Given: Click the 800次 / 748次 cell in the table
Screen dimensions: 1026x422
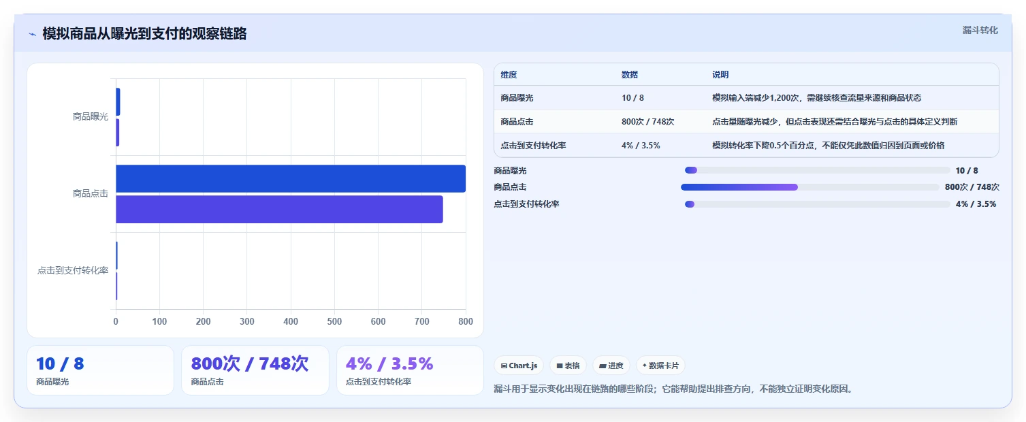Looking at the screenshot, I should click(x=648, y=122).
